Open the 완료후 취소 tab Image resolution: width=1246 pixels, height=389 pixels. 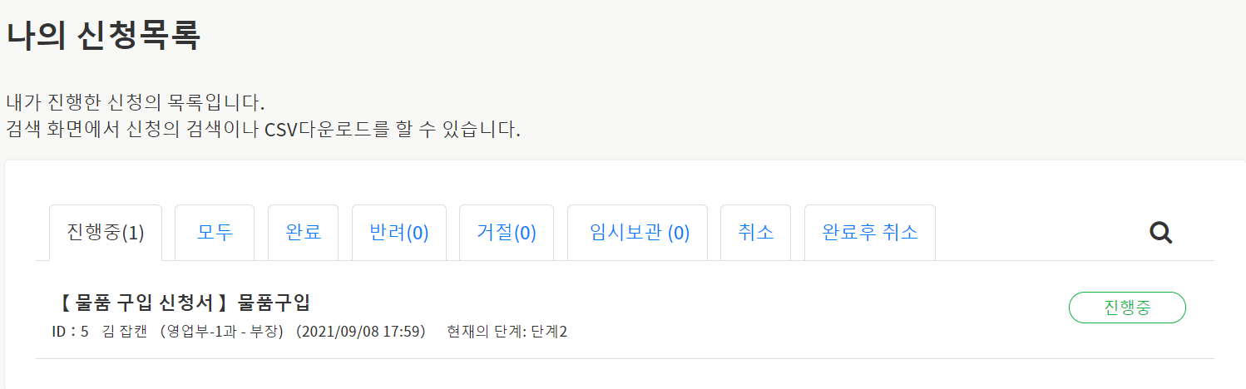tap(870, 233)
